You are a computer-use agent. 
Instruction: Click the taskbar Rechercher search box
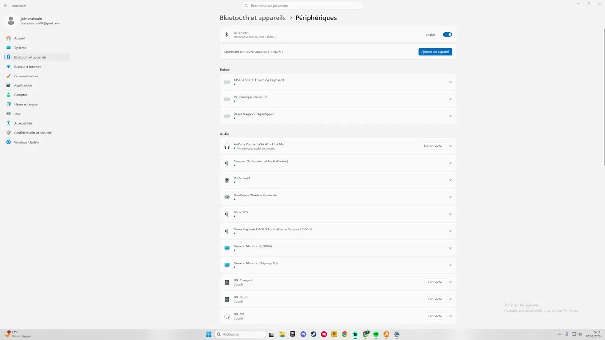240,334
